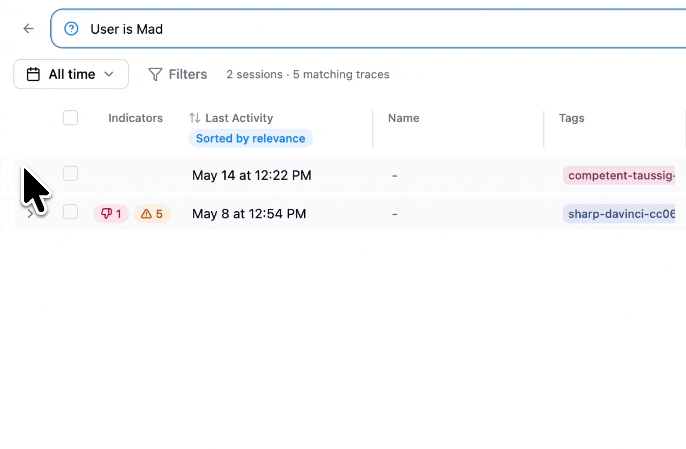The image size is (686, 449).
Task: Click the competent-taussig tag
Action: pos(619,175)
